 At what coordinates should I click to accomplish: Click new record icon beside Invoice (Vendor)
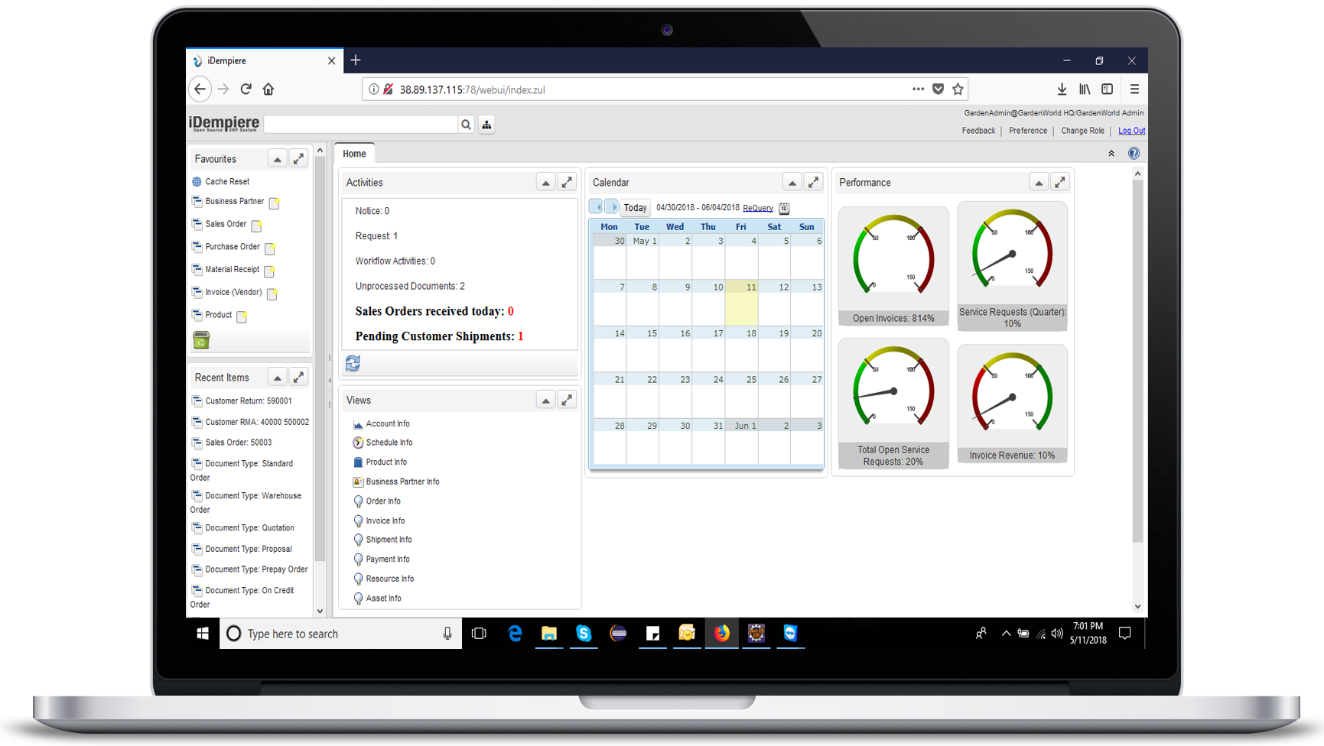(x=272, y=294)
